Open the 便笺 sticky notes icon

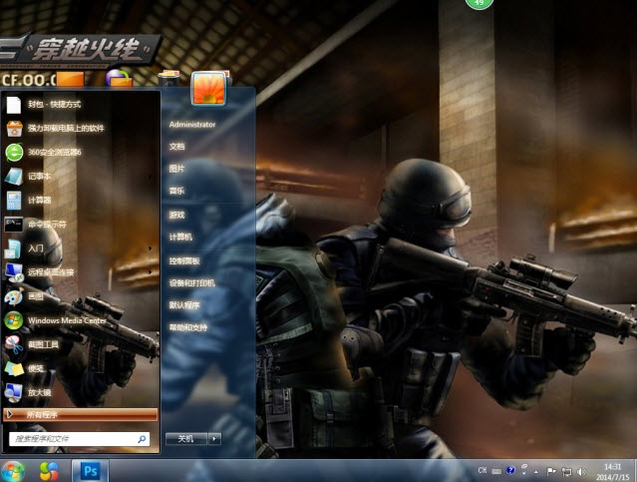[x=14, y=368]
